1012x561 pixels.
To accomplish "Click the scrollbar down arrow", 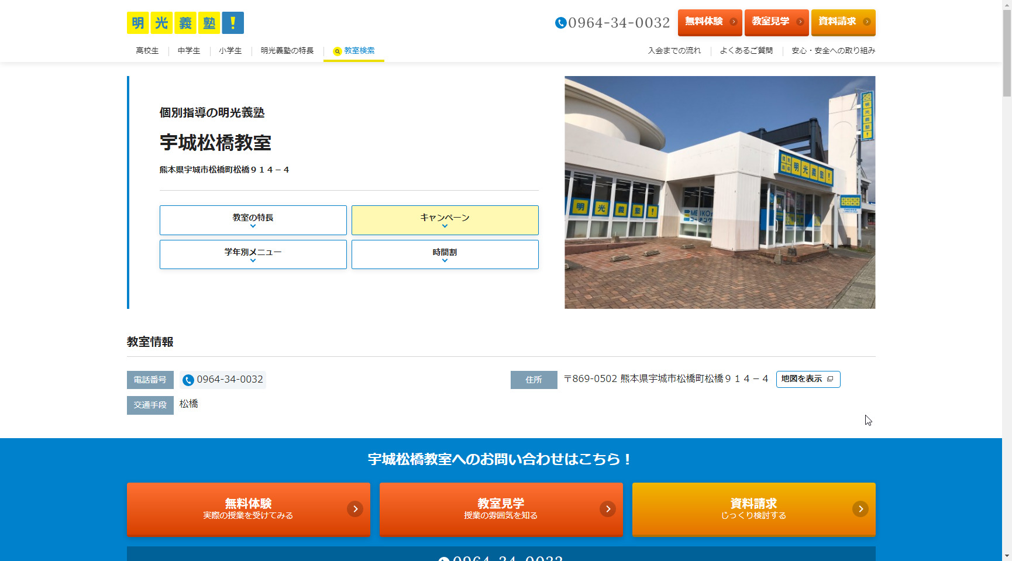I will click(1007, 556).
